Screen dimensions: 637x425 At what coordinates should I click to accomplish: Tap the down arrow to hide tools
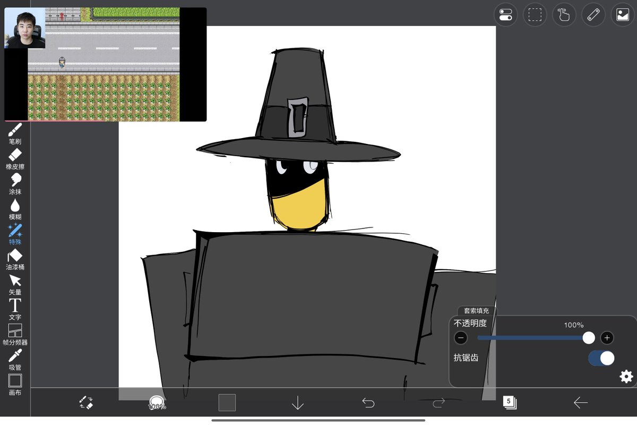(298, 403)
